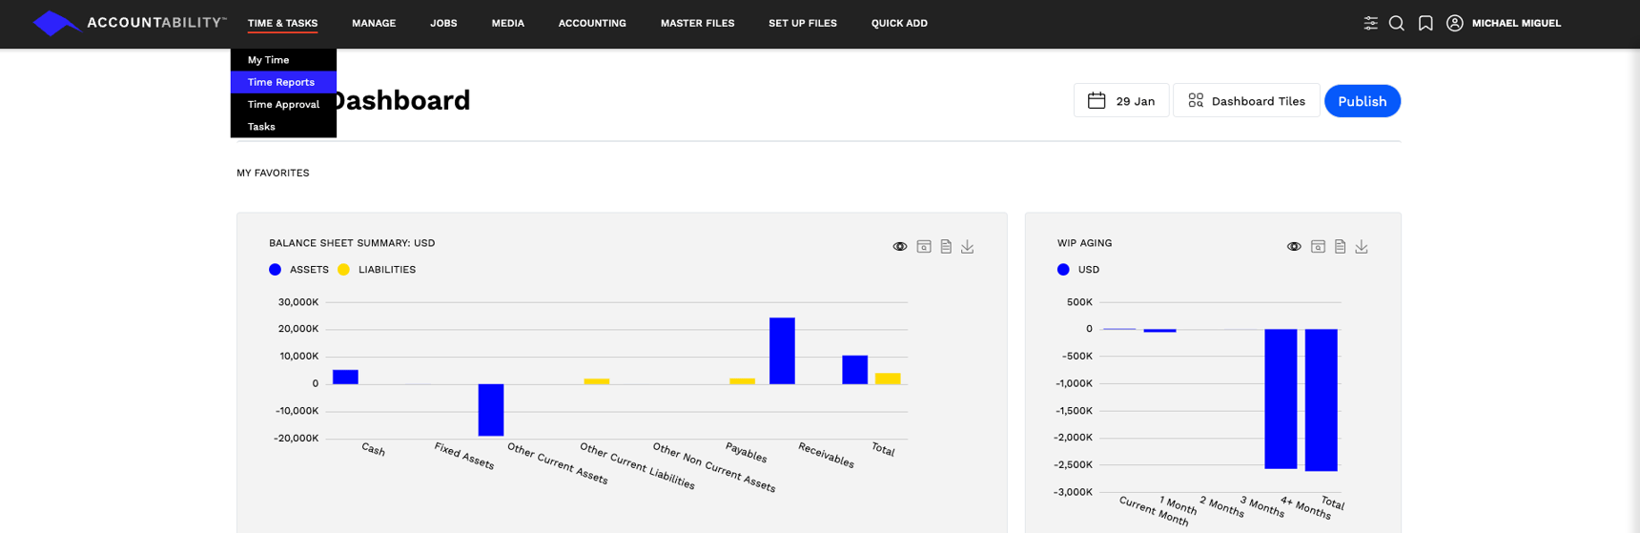The width and height of the screenshot is (1640, 533).
Task: Open the bookmarks icon in top bar
Action: click(x=1425, y=23)
